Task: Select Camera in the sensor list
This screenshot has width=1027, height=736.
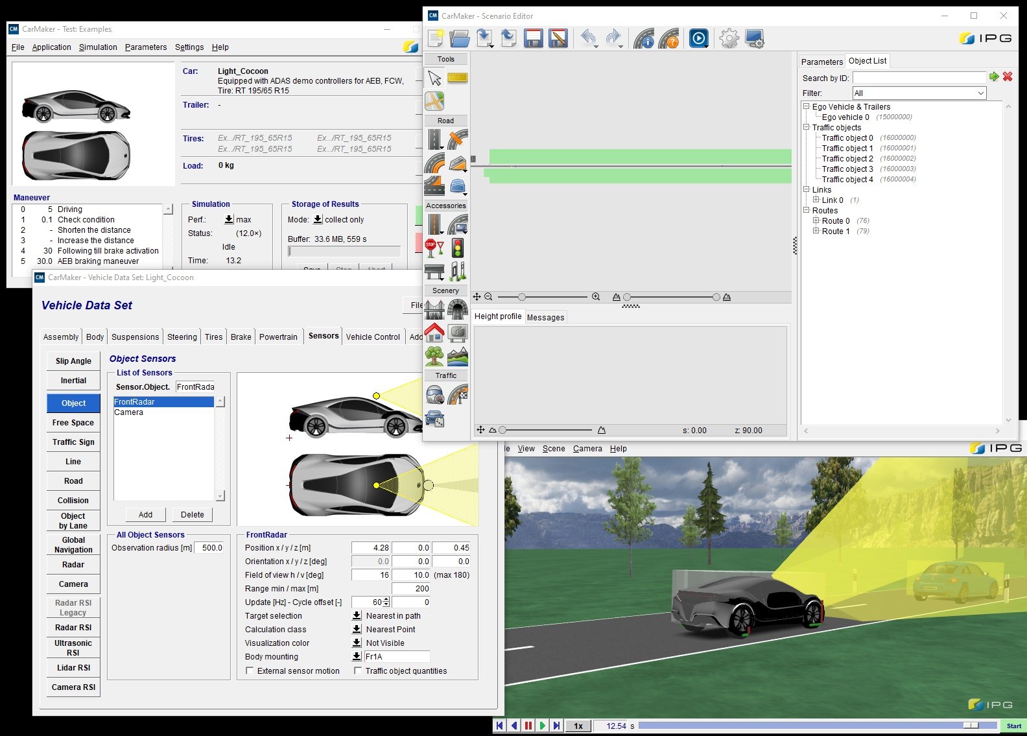Action: (163, 412)
